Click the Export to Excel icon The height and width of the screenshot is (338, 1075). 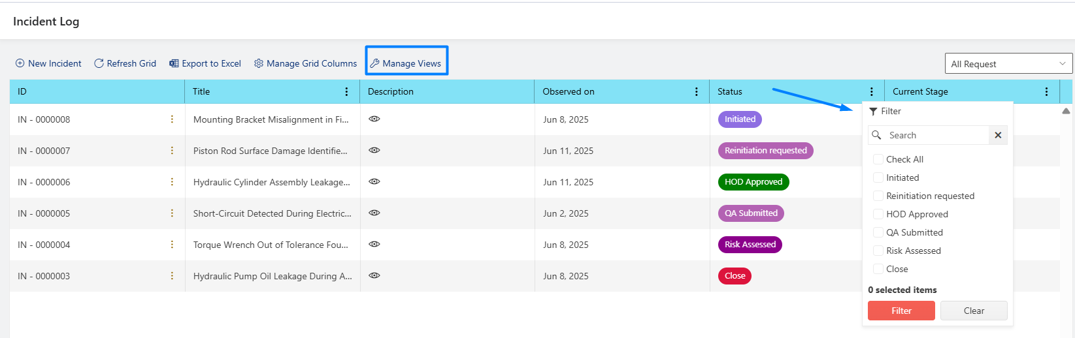click(174, 63)
